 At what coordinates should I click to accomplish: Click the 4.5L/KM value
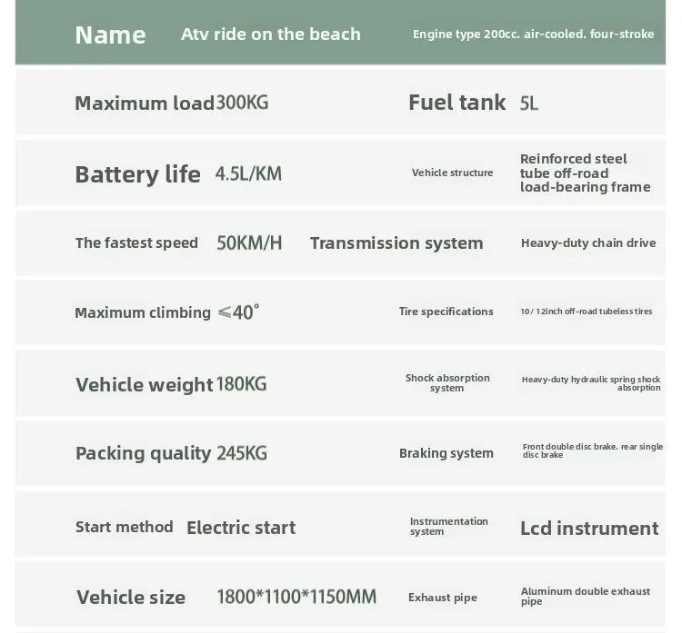pos(248,173)
